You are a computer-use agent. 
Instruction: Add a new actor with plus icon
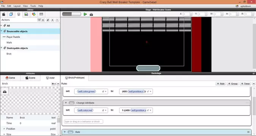[x=52, y=20]
